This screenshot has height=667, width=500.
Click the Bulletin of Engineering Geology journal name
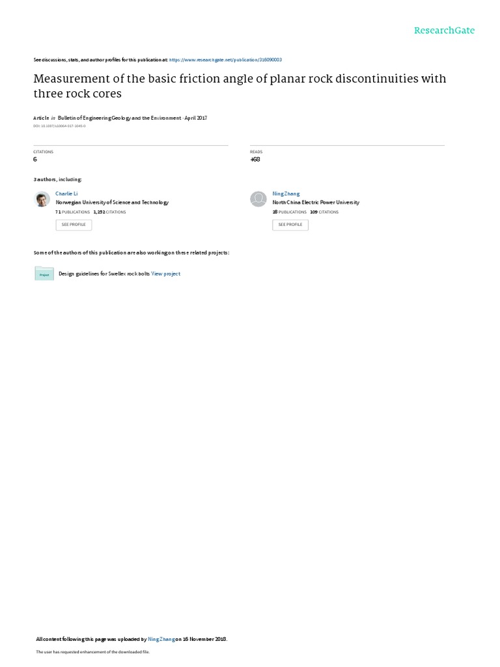coord(120,119)
